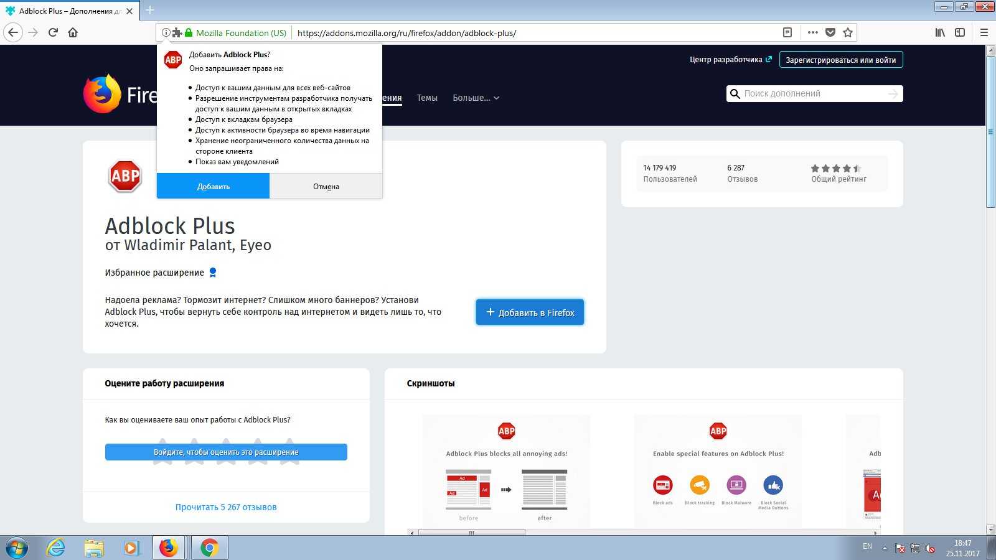Viewport: 996px width, 560px height.
Task: Open the Library bookmarks icon
Action: (940, 32)
